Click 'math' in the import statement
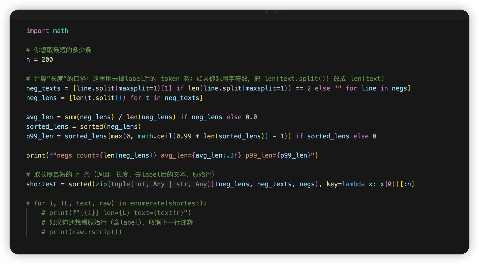 tap(60, 31)
